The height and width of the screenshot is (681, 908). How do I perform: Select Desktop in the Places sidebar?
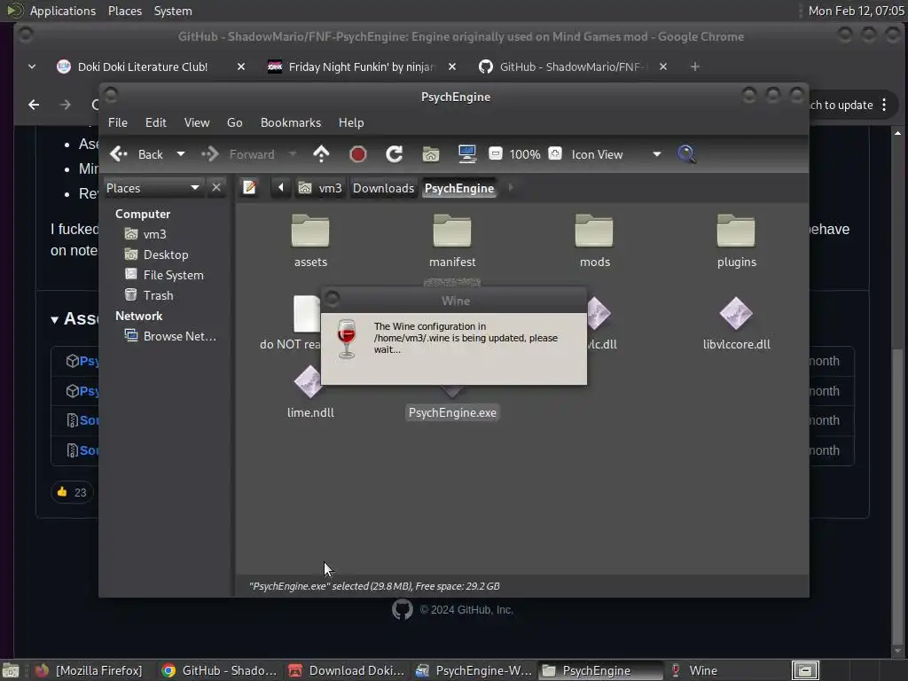tap(166, 254)
